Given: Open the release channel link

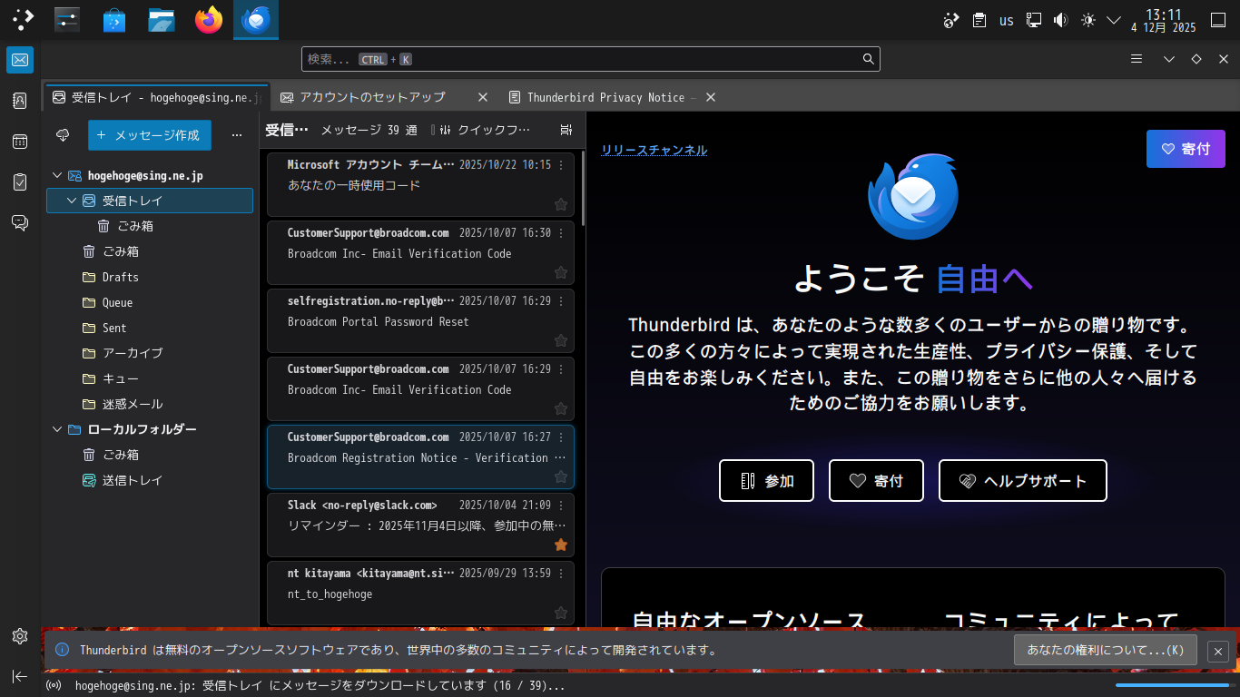Looking at the screenshot, I should point(654,151).
